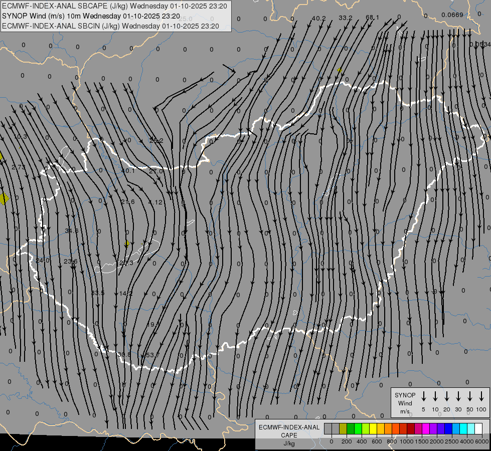Click the 600 tick label on the colour bar
491x451 pixels.
[x=377, y=441]
